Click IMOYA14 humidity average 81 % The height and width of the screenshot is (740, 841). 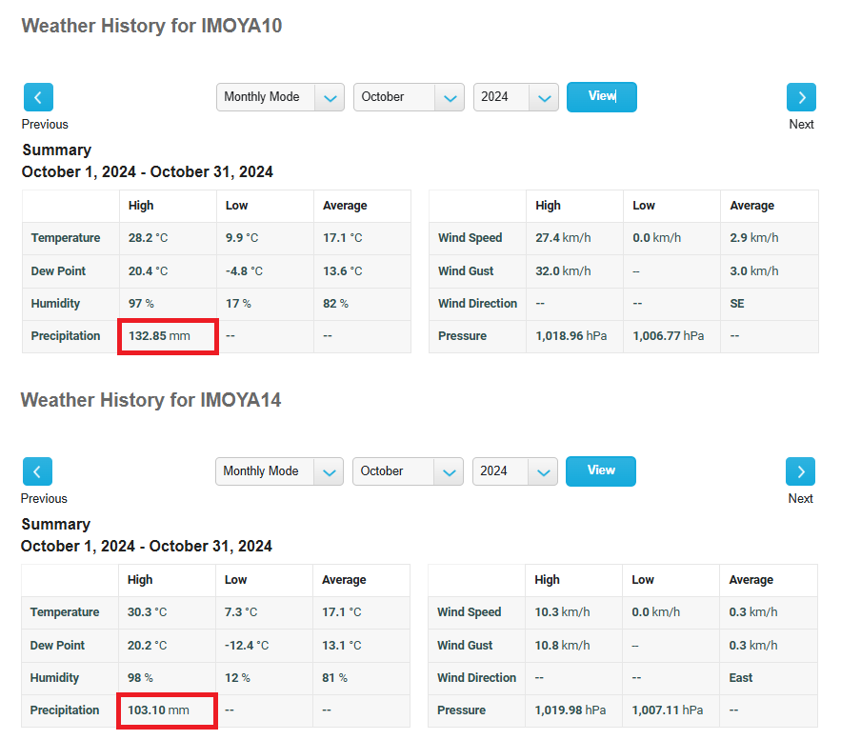[334, 678]
